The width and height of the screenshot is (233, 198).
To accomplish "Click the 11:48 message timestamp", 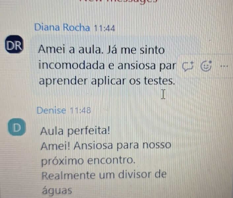I will tap(80, 110).
